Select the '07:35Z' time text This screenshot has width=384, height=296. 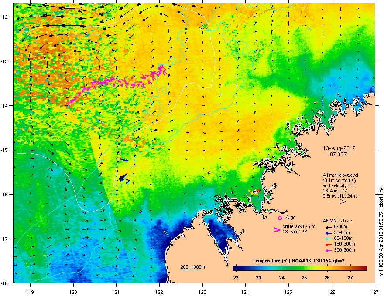tap(339, 155)
